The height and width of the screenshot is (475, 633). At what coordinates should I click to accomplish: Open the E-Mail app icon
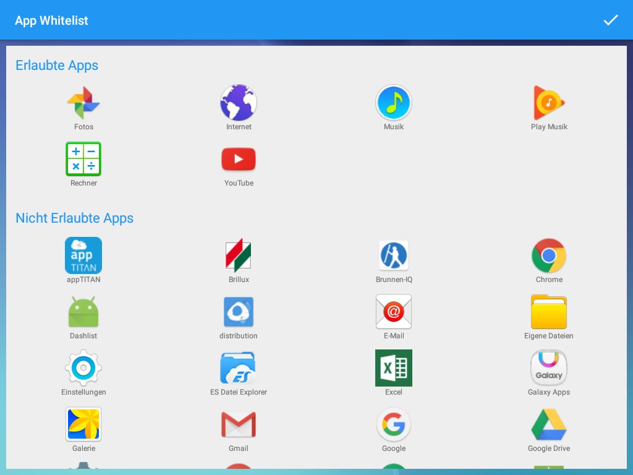394,312
